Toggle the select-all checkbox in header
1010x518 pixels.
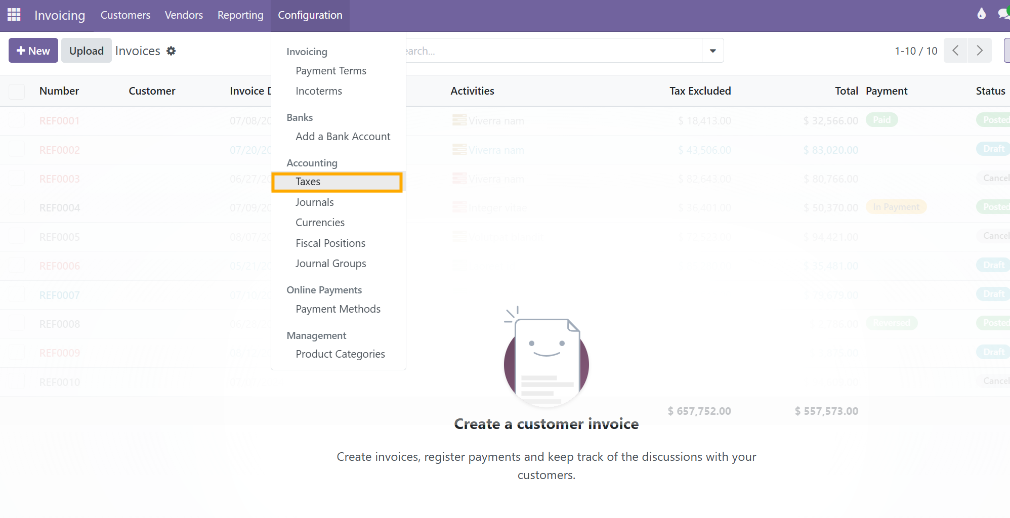click(17, 91)
